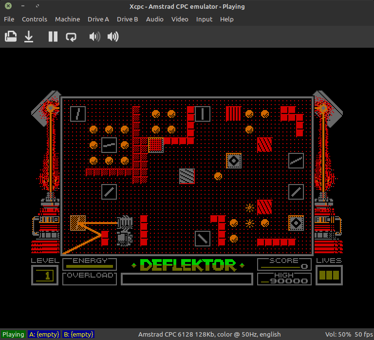The image size is (374, 340).
Task: Open the Help menu
Action: 226,19
